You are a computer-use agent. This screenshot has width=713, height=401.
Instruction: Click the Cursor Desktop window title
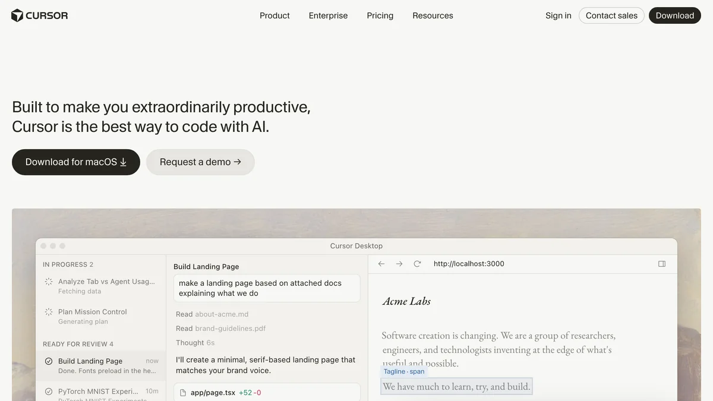coord(356,246)
